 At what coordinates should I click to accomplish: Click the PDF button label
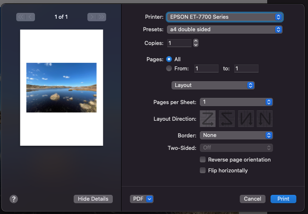138,199
